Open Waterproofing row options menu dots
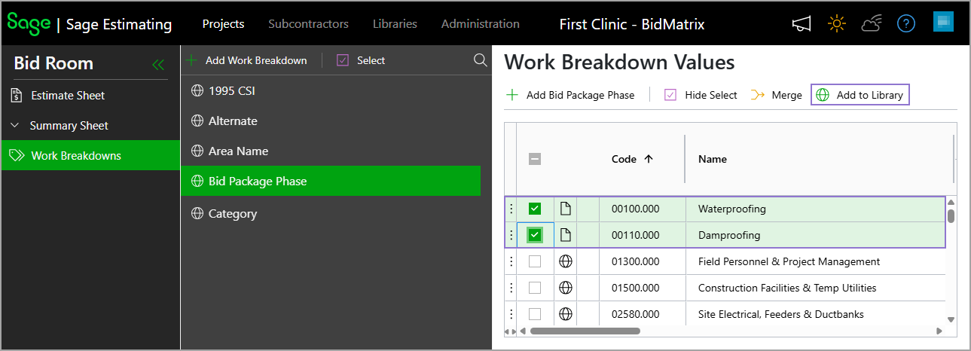 [511, 209]
